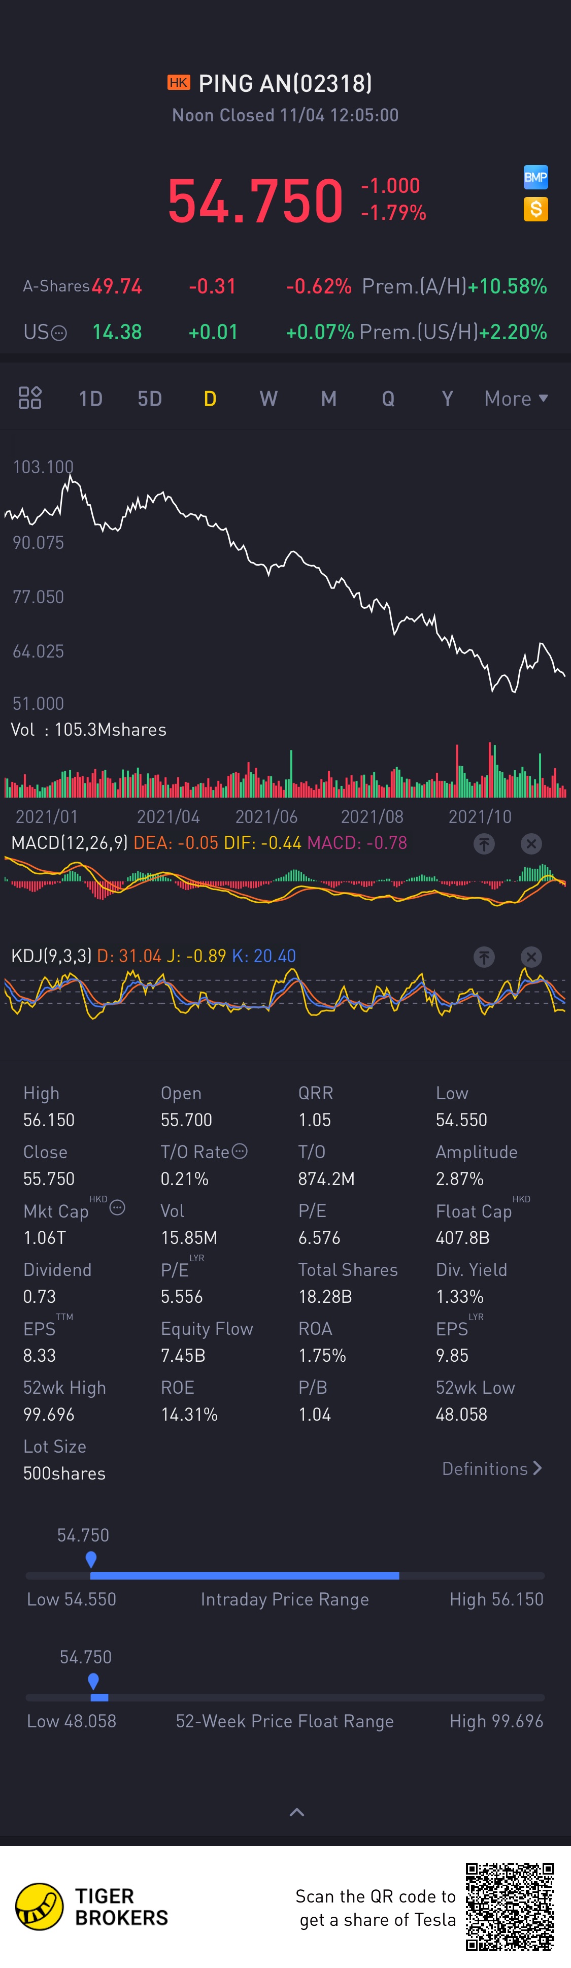Tap the Equity Flow 7.45B value
Image resolution: width=571 pixels, height=1968 pixels.
point(183,1355)
